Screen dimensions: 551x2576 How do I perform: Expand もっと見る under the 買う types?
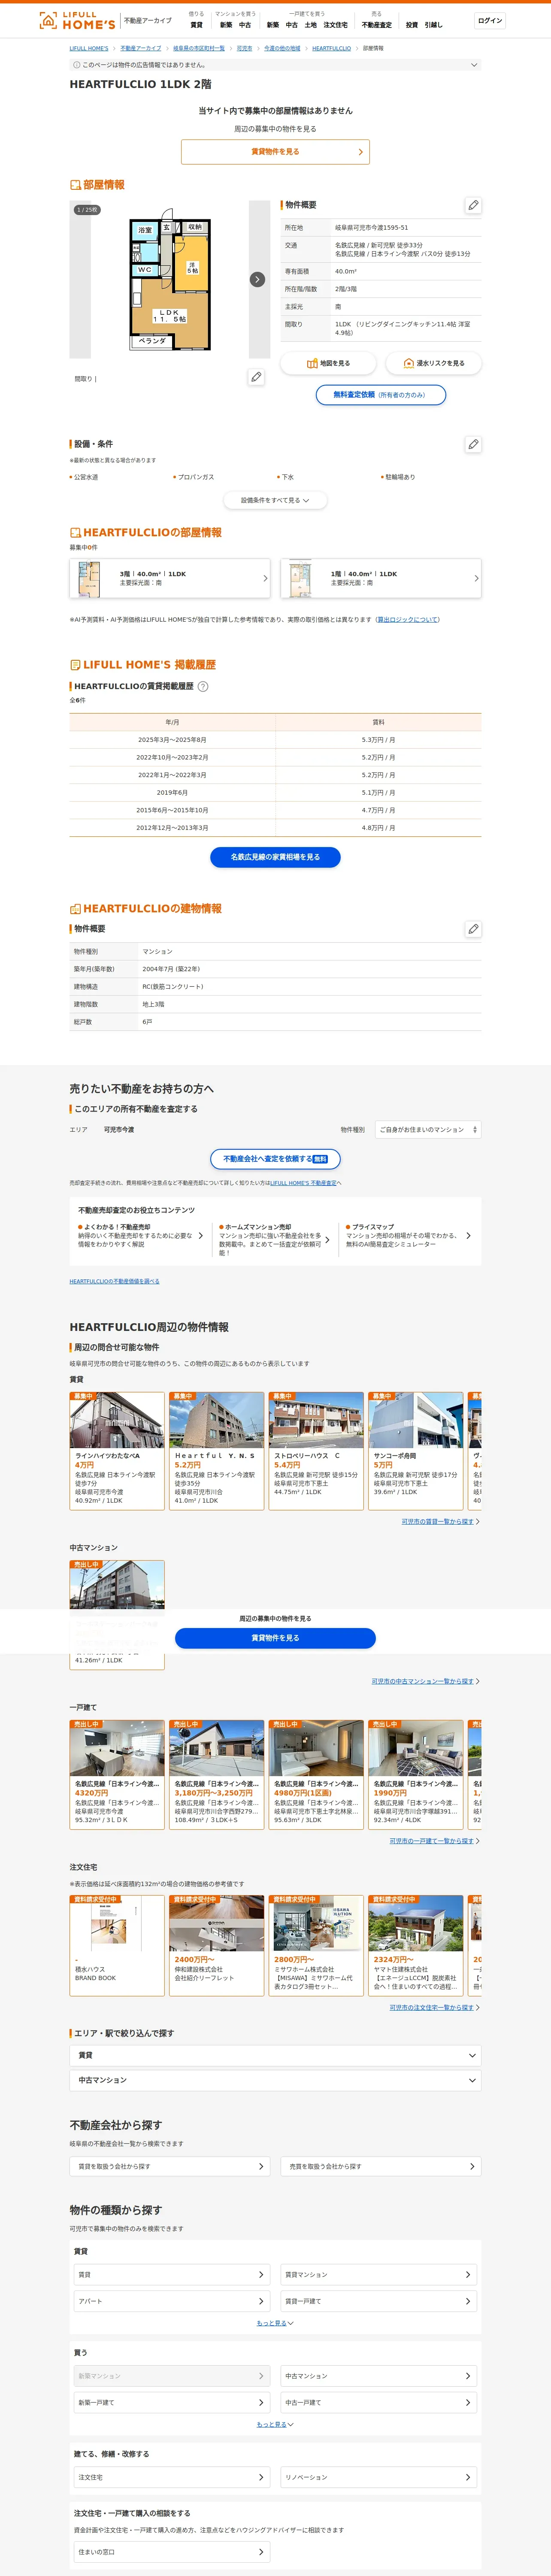pos(275,2424)
